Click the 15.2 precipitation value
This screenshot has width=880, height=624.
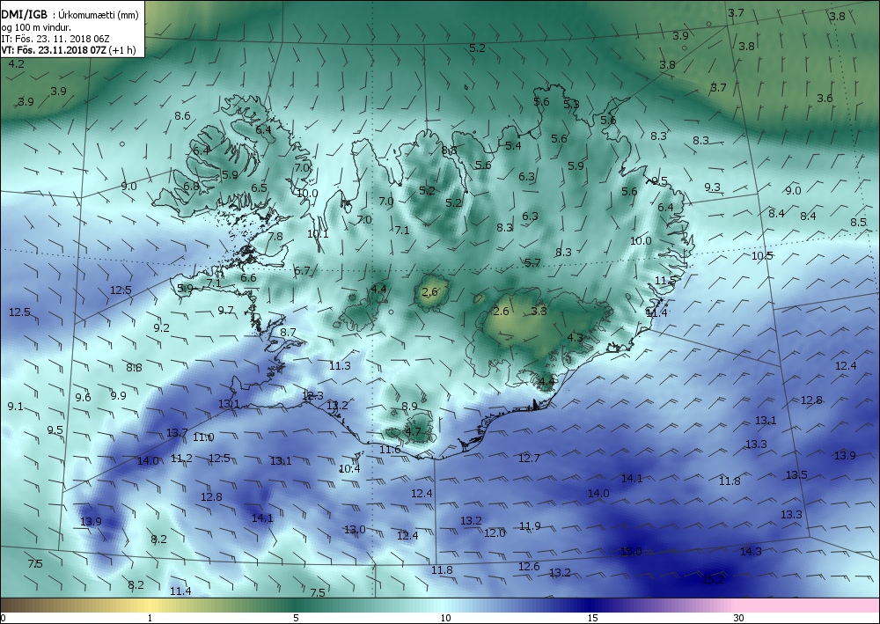coord(713,580)
